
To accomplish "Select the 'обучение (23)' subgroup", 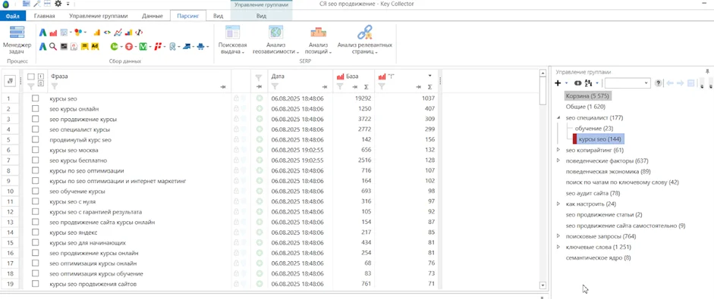I will 594,129.
